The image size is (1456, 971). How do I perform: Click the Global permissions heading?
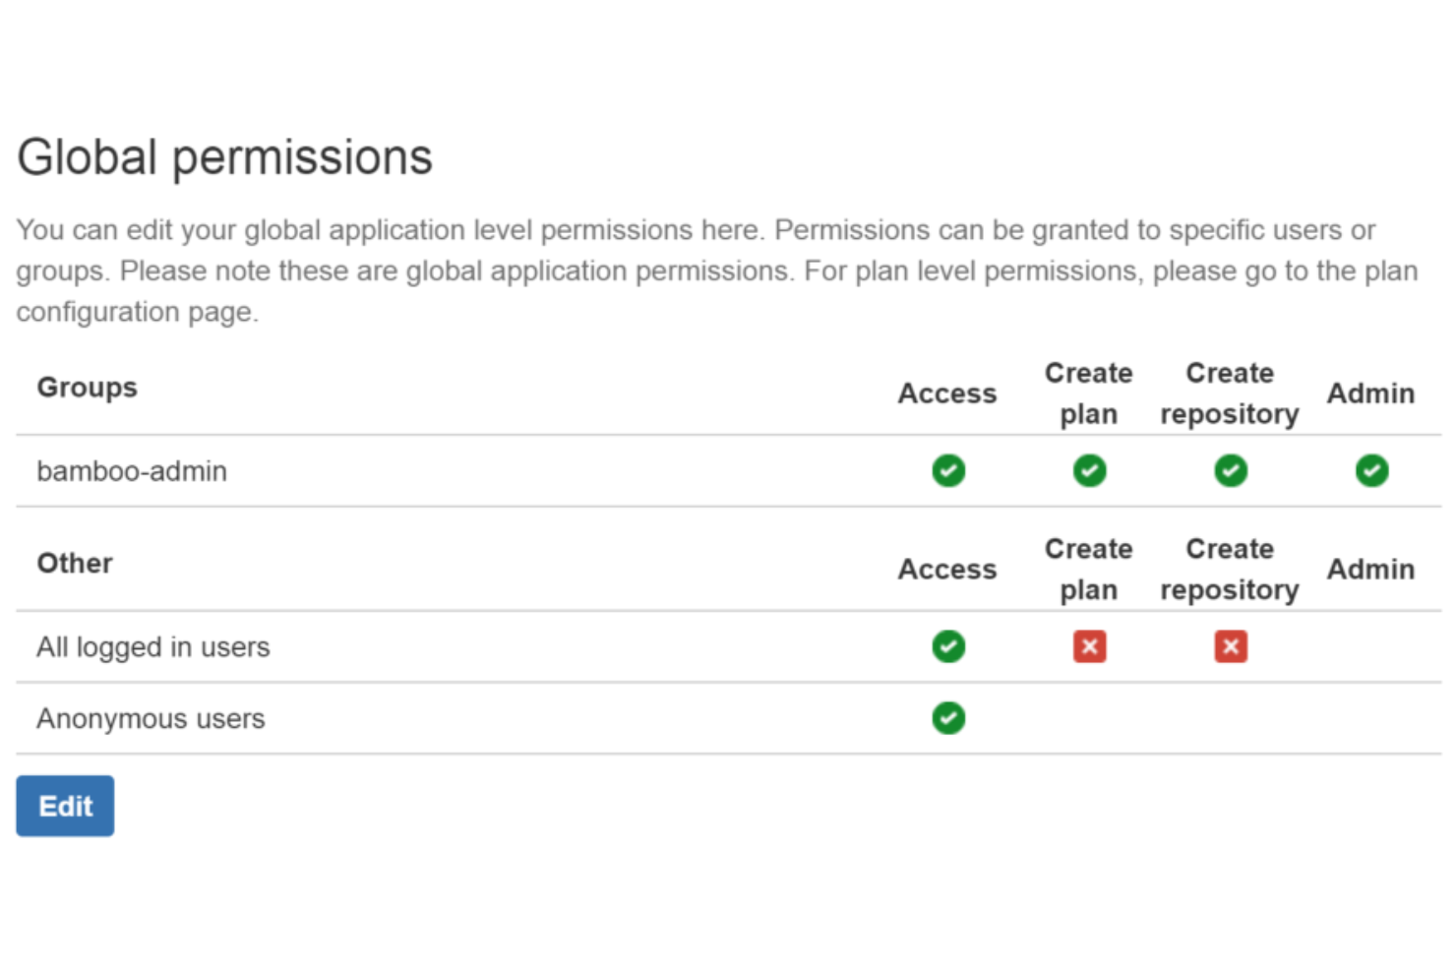click(224, 156)
